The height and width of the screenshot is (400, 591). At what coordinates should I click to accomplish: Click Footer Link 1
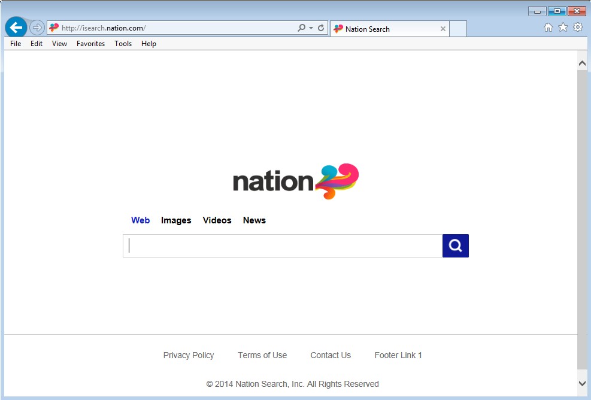click(398, 355)
